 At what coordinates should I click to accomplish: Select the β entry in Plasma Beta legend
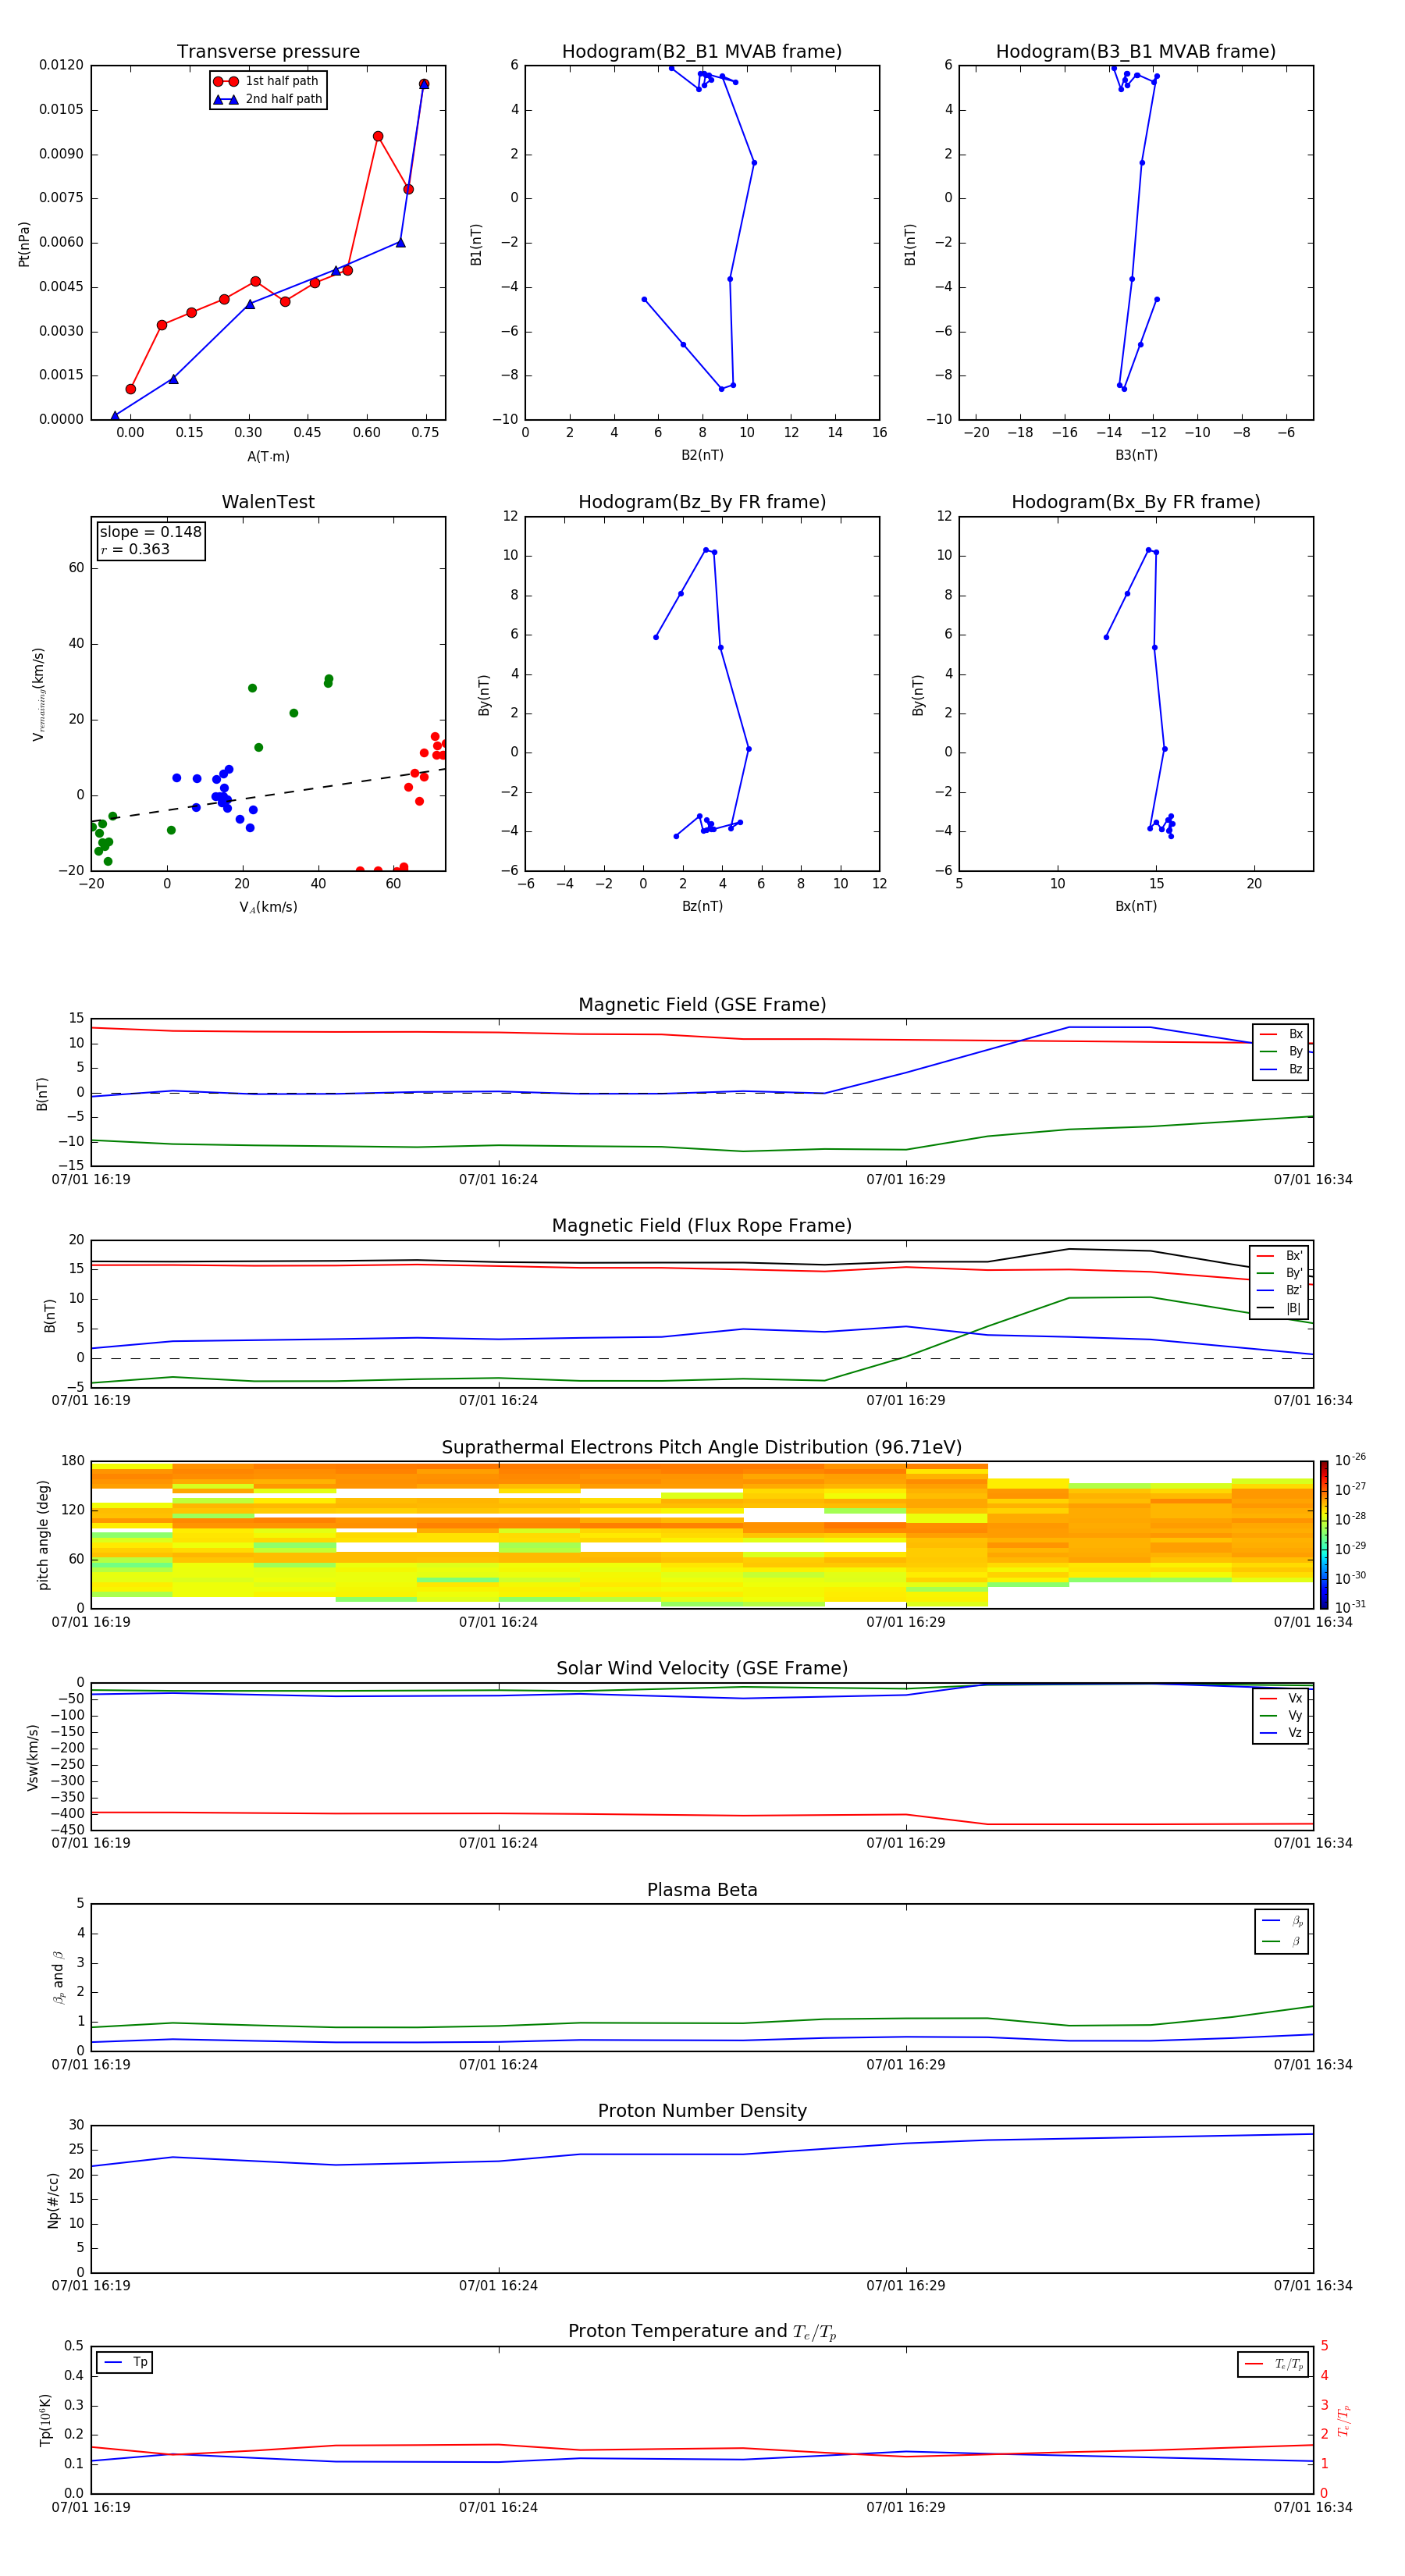[x=1282, y=1942]
